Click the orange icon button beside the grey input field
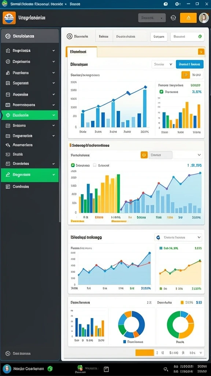211x376 pixels. click(x=144, y=155)
